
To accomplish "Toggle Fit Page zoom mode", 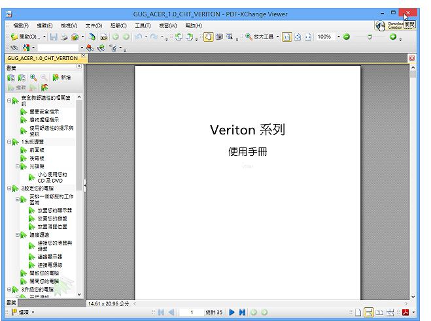I will tap(298, 37).
